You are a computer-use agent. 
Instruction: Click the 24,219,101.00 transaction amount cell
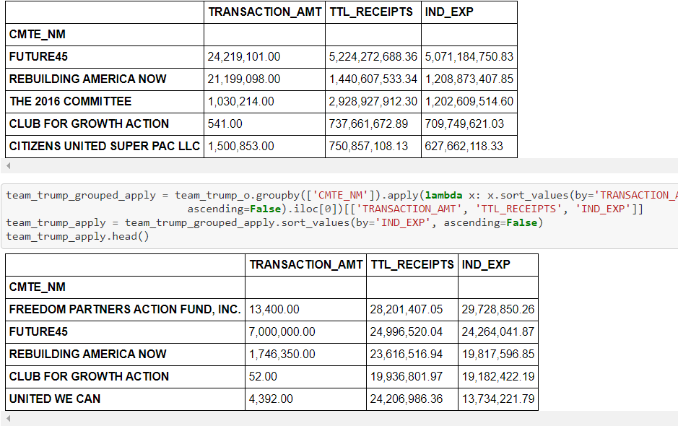tap(243, 56)
